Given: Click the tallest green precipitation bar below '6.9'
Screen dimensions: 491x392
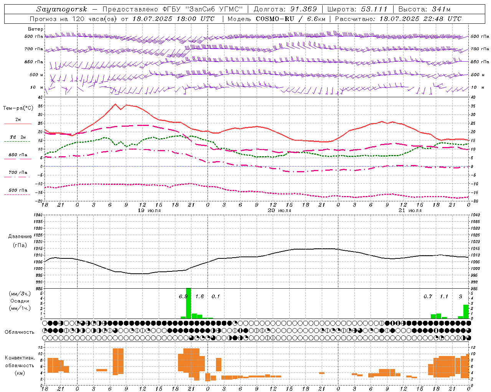Looking at the screenshot, I should pos(188,303).
